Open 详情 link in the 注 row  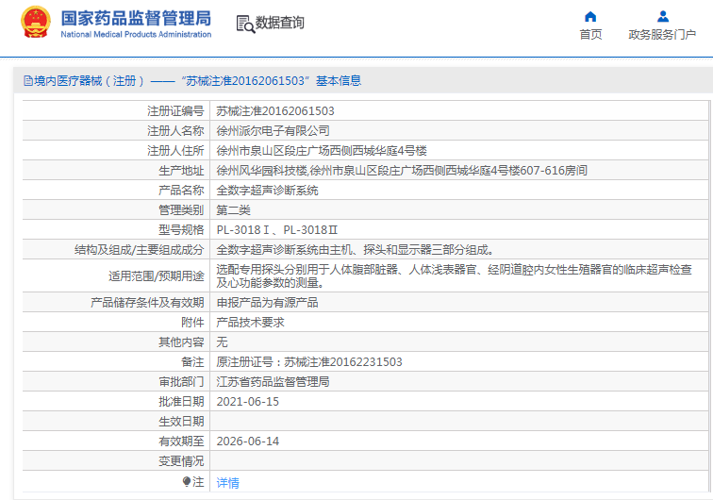click(x=228, y=482)
